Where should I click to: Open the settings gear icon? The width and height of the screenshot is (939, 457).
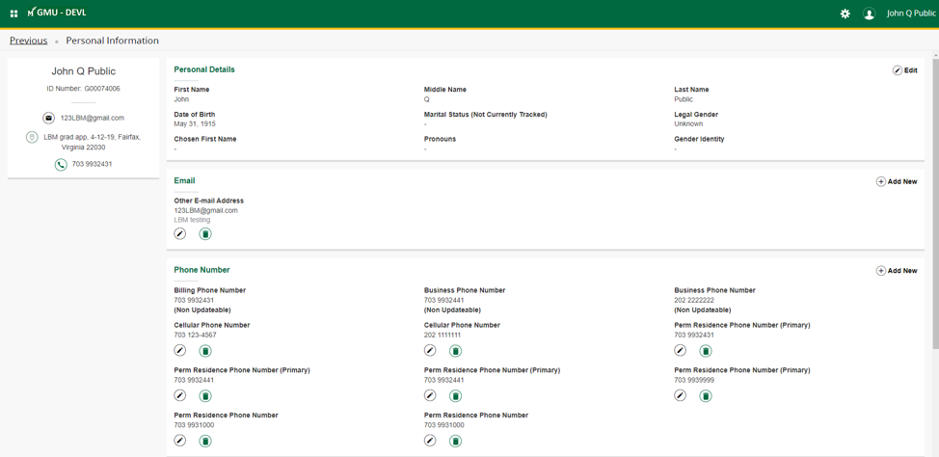pos(845,13)
